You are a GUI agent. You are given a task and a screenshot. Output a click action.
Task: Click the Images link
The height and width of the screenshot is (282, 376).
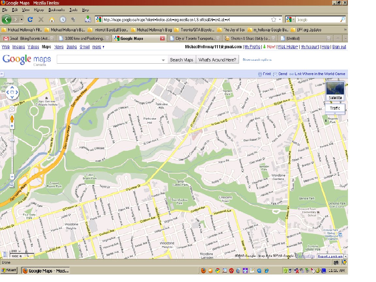coord(19,47)
